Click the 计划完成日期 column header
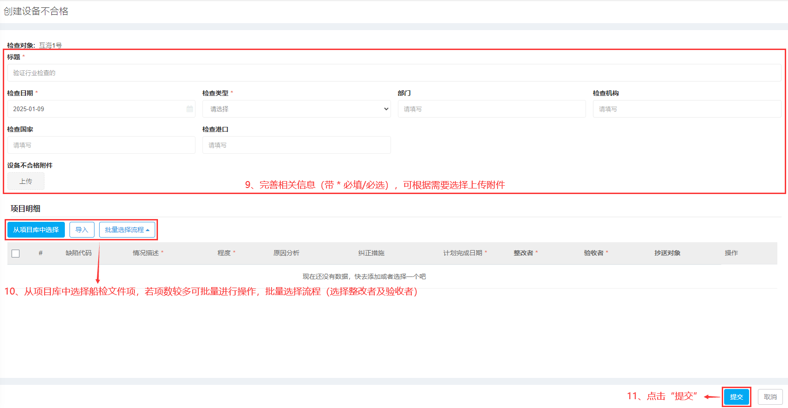 [463, 253]
